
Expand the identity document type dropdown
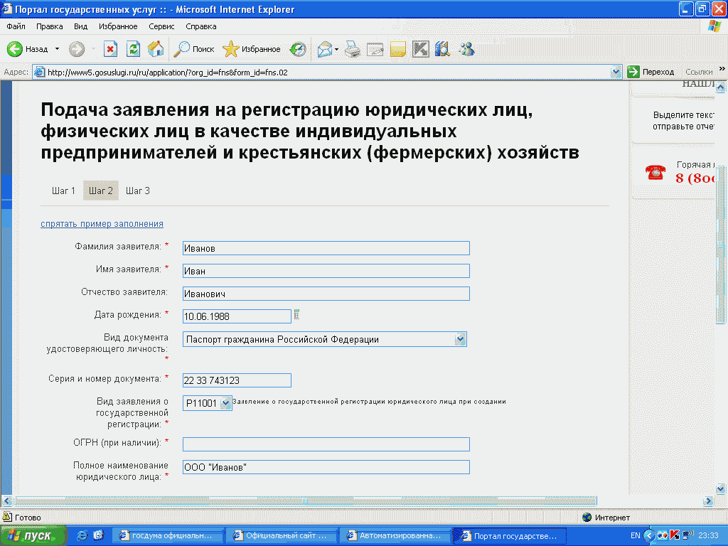(x=461, y=339)
